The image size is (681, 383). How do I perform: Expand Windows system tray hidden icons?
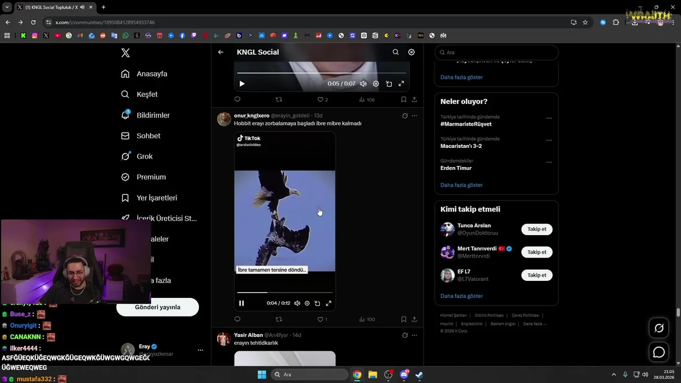[613, 374]
